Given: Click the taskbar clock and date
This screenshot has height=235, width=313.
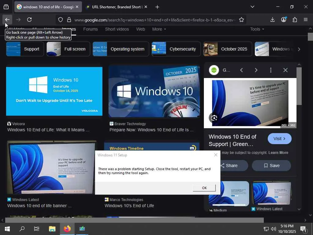Looking at the screenshot, I should point(287,229).
